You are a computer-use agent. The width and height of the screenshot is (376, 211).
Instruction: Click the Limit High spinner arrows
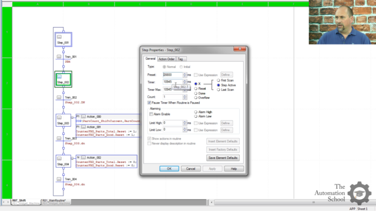point(184,123)
